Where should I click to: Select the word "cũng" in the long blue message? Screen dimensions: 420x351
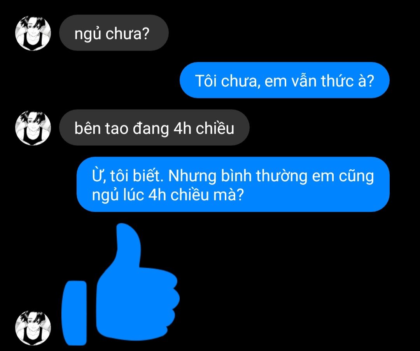pos(357,176)
